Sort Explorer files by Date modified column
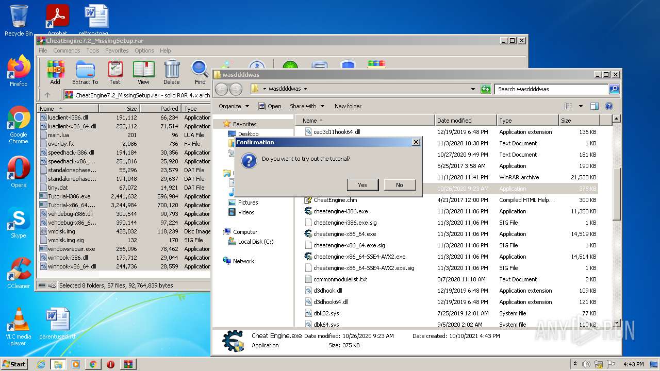Screen dimensions: 660x371 point(466,121)
